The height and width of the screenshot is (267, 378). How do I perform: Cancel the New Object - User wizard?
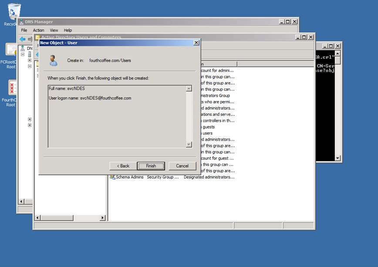click(182, 166)
